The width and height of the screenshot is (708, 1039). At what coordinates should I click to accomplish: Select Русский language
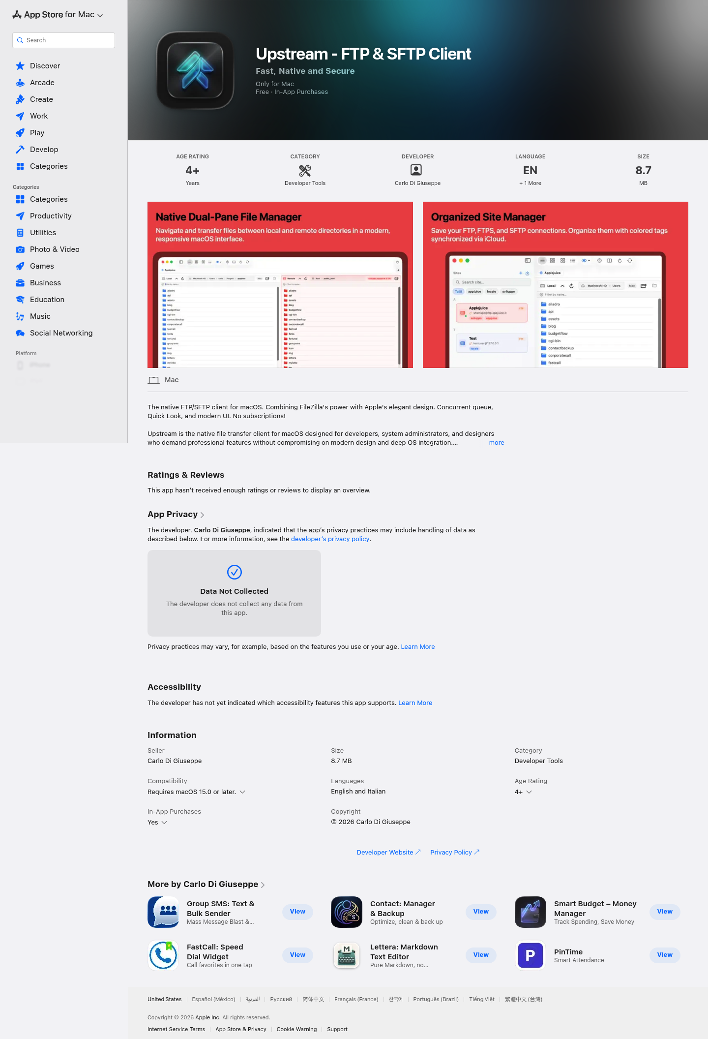tap(281, 999)
